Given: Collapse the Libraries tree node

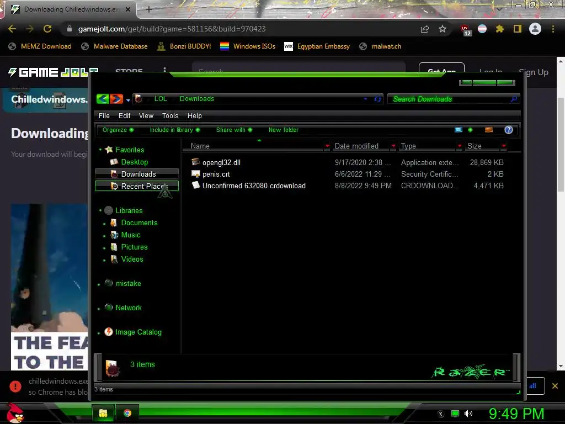Looking at the screenshot, I should click(x=100, y=210).
